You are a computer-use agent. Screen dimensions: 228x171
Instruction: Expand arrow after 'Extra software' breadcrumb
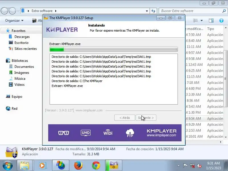click(x=56, y=11)
